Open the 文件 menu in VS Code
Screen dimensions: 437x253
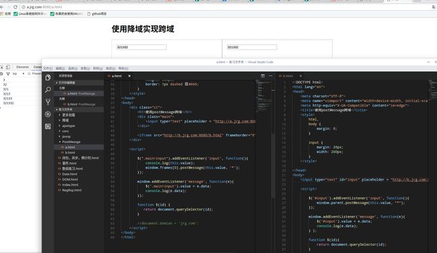[48, 68]
